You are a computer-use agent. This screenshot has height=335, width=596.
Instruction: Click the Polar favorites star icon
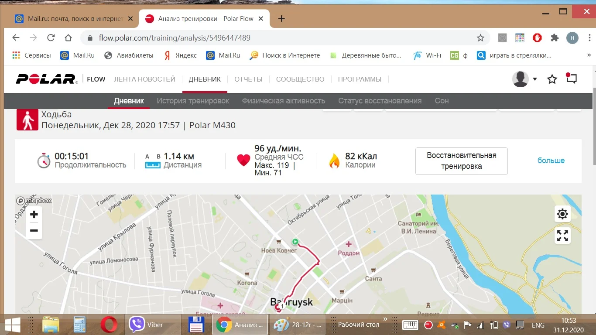point(552,79)
